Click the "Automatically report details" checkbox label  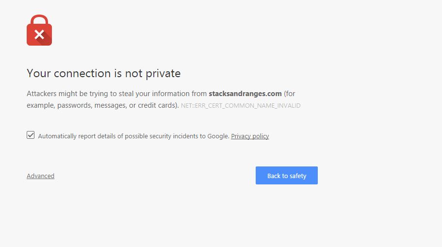pos(133,136)
